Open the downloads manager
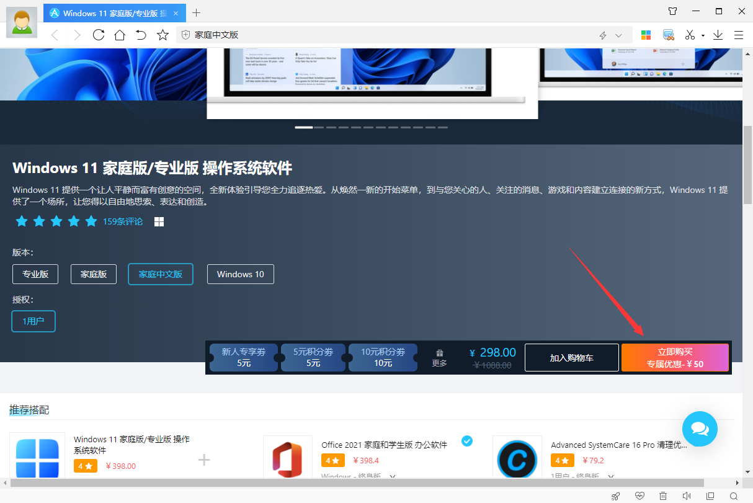753x503 pixels. coord(718,35)
